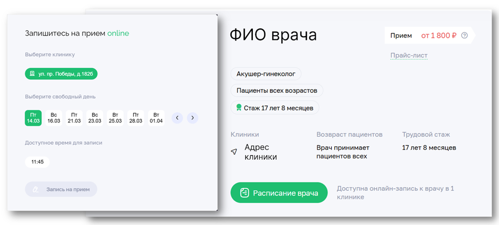This screenshot has height=225, width=499.
Task: Click the Акушер-гинеколог specialty tag
Action: click(x=266, y=74)
